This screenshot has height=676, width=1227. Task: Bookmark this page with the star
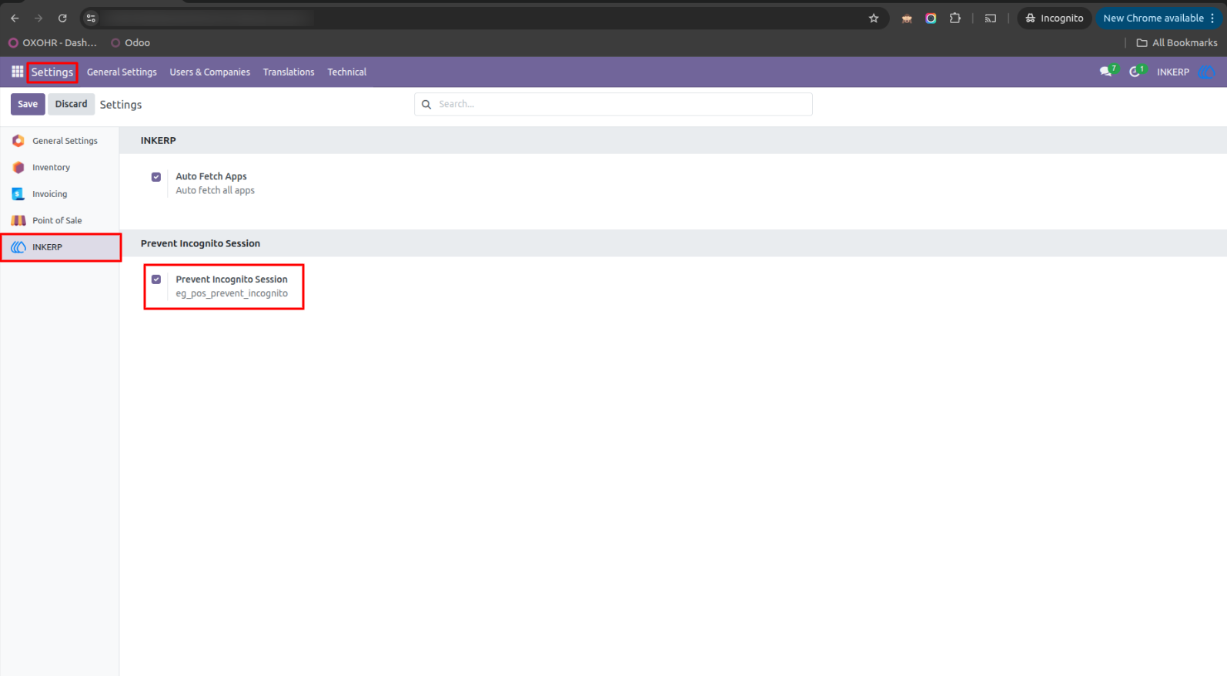click(874, 18)
